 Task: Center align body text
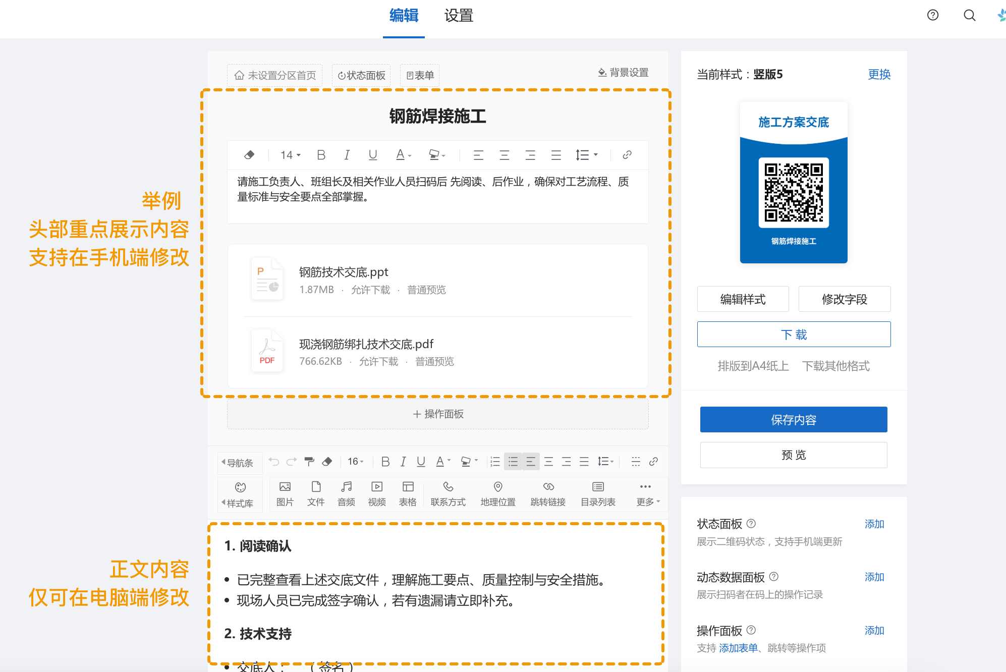(x=548, y=461)
